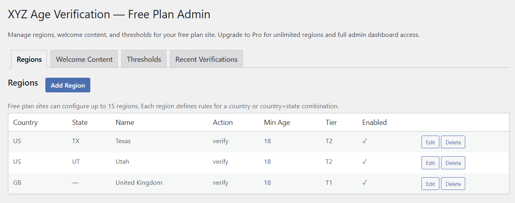Delete the Texas region
Image resolution: width=515 pixels, height=203 pixels.
(x=453, y=142)
